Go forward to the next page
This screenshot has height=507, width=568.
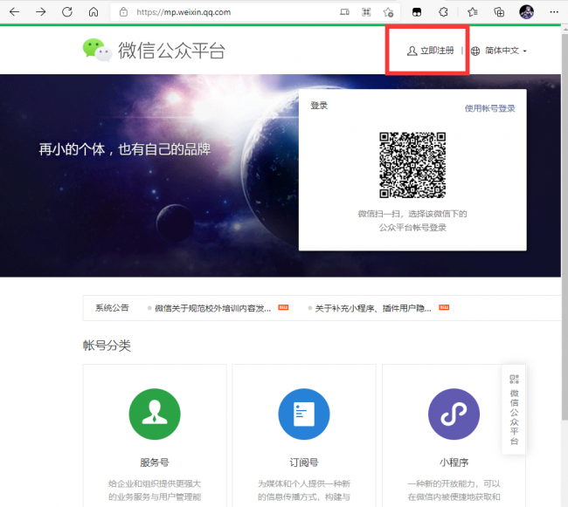40,12
